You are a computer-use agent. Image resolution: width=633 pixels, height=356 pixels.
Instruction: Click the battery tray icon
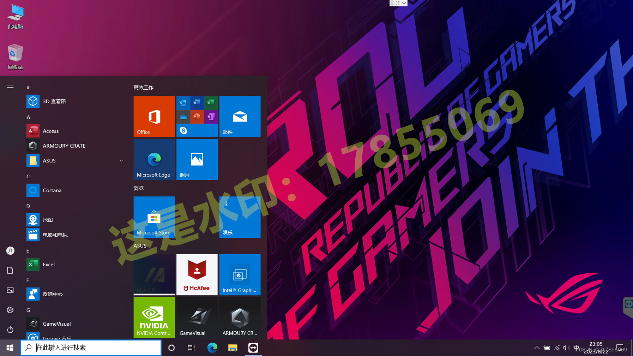[547, 348]
